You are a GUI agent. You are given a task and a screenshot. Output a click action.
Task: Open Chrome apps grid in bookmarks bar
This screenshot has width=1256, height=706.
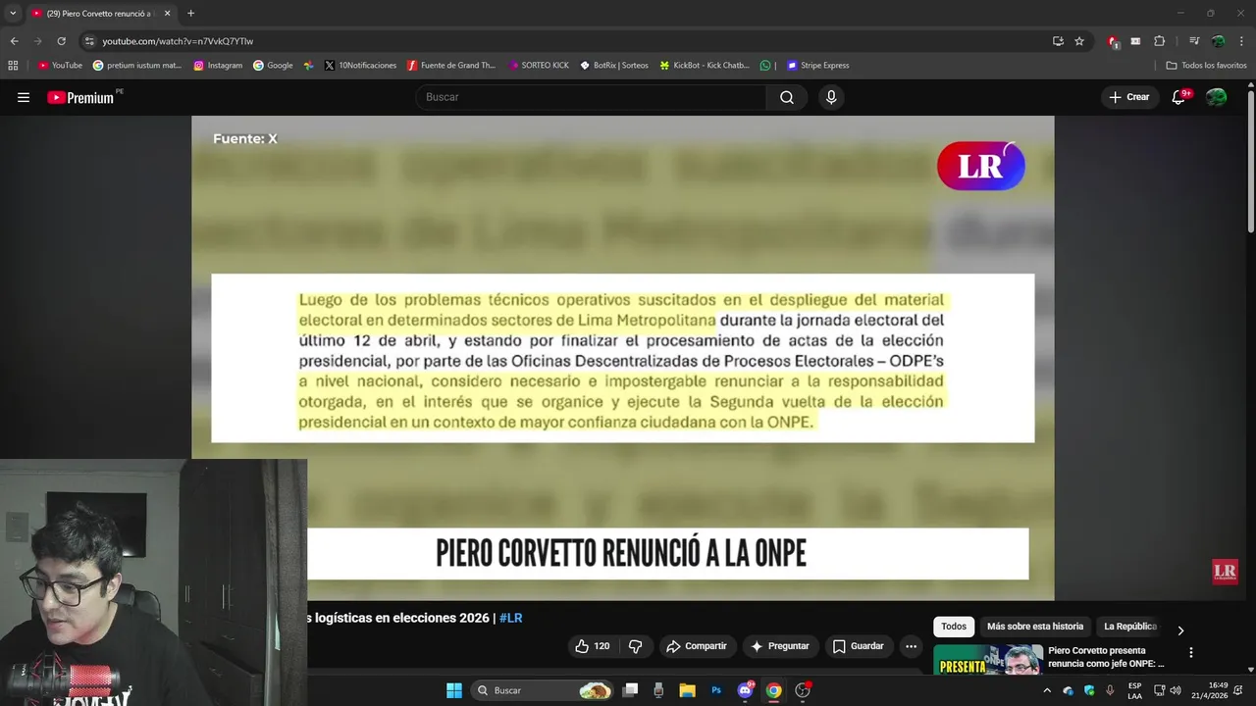click(x=13, y=66)
